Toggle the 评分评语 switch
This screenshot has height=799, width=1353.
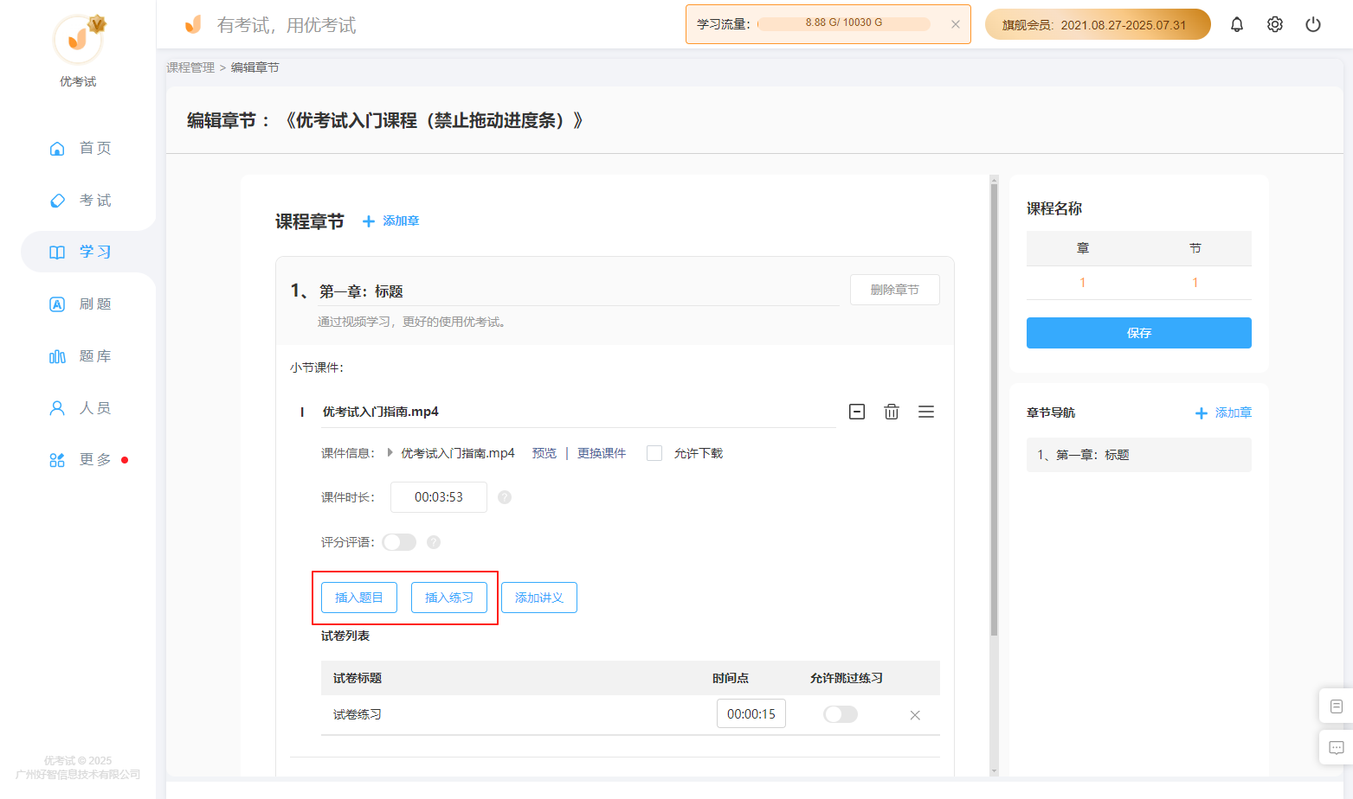(x=399, y=542)
